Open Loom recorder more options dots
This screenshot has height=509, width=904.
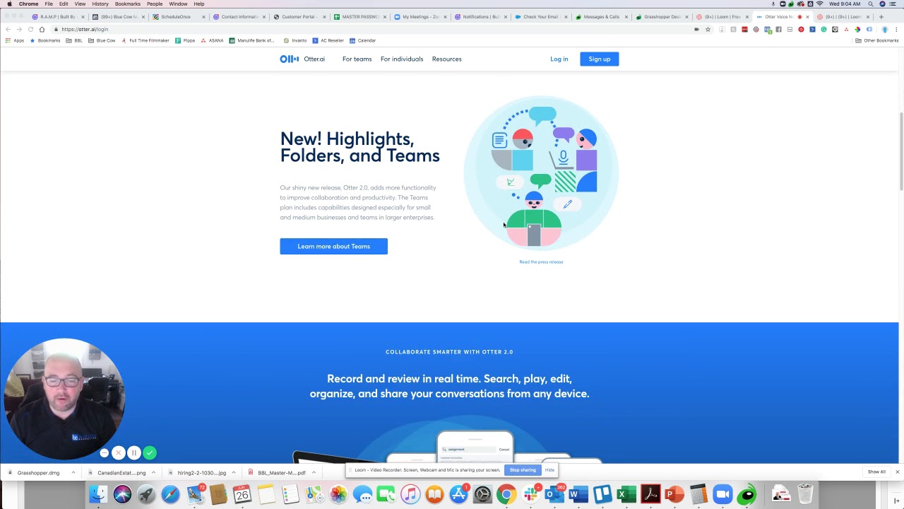(x=105, y=452)
